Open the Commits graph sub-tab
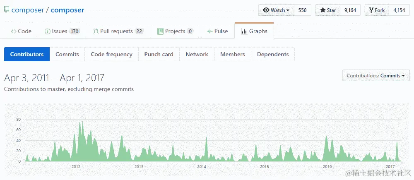The image size is (414, 180). click(x=67, y=54)
